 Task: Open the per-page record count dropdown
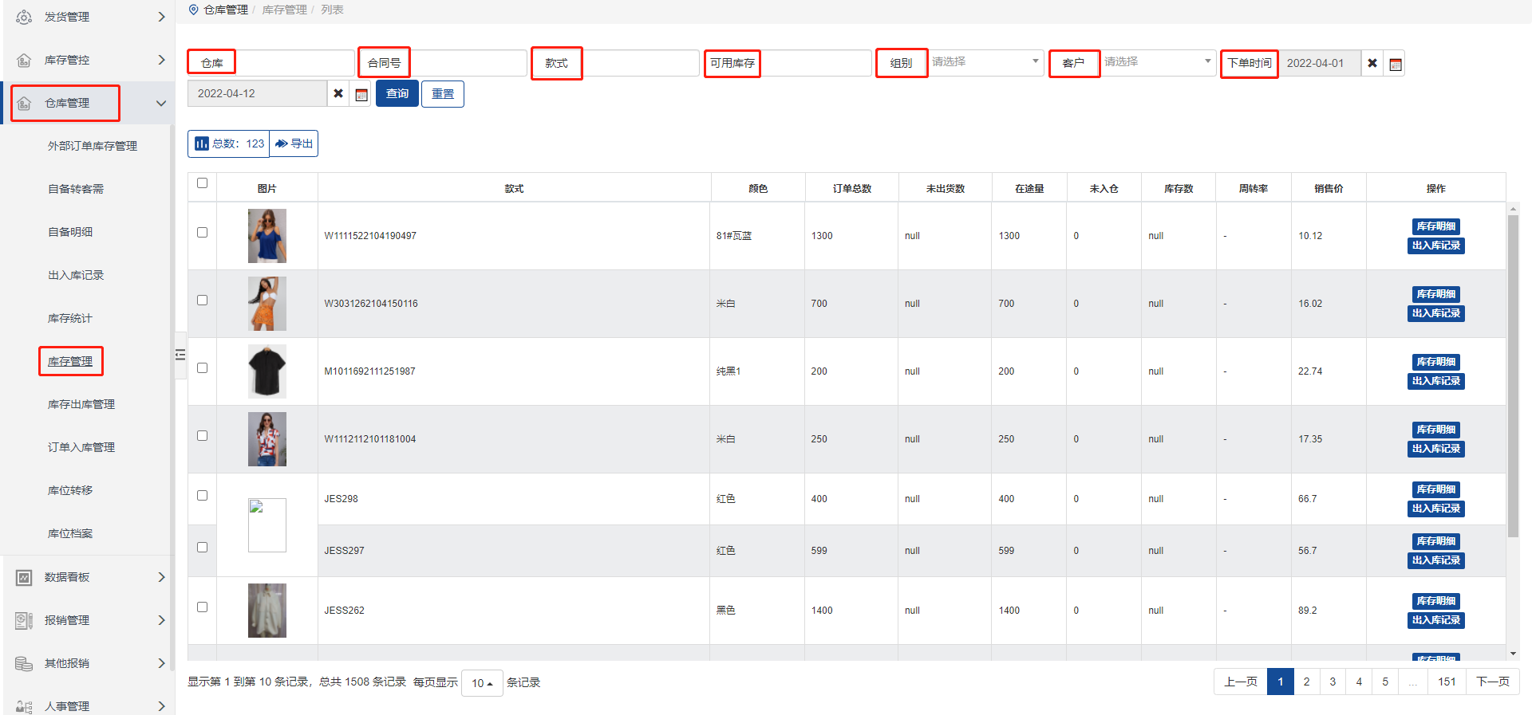(482, 683)
